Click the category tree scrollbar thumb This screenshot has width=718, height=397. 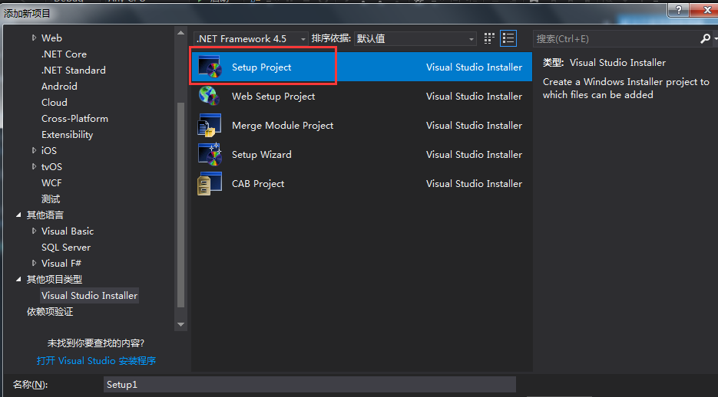coord(181,205)
